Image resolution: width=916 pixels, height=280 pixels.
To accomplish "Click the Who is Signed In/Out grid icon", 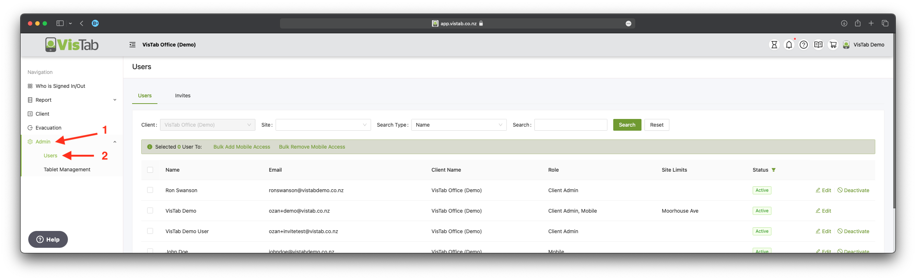I will 30,86.
